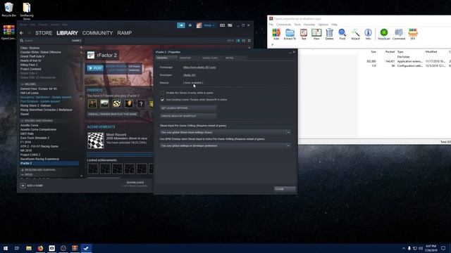Click the Comment icon in WinRAR
Screen dimensions: 451x253
click(x=399, y=34)
